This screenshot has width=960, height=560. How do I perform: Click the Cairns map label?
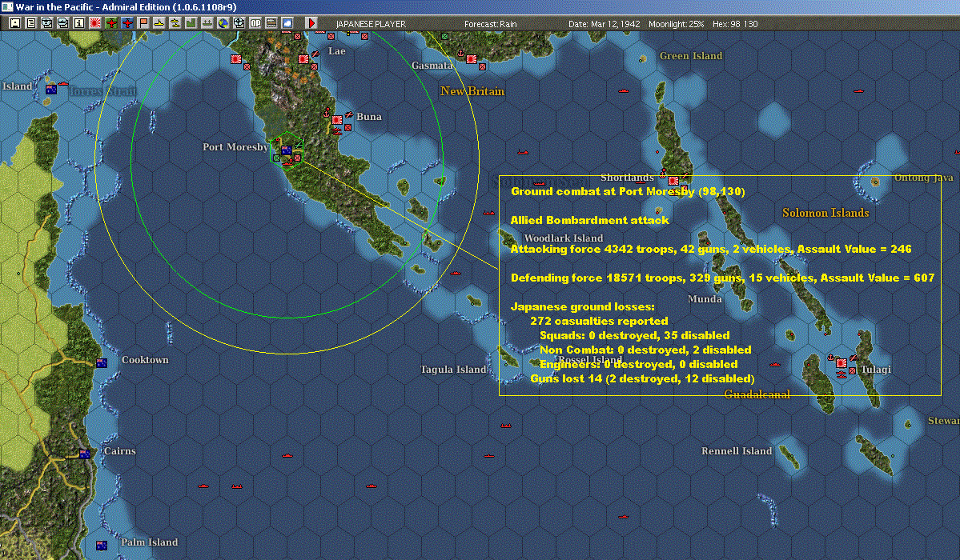(x=120, y=451)
